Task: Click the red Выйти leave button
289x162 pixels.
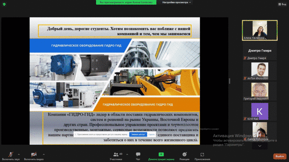Action: (x=280, y=156)
